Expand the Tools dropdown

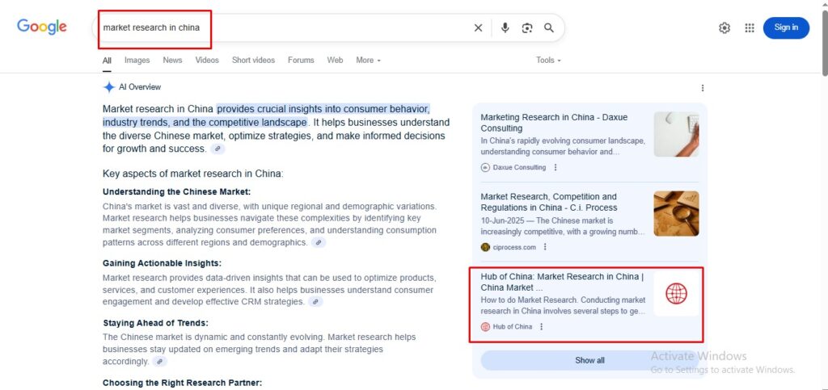[x=548, y=60]
